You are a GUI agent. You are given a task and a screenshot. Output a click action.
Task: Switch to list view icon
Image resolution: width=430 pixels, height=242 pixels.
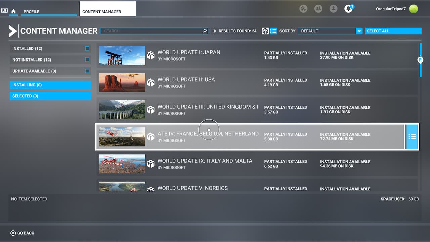coord(273,31)
